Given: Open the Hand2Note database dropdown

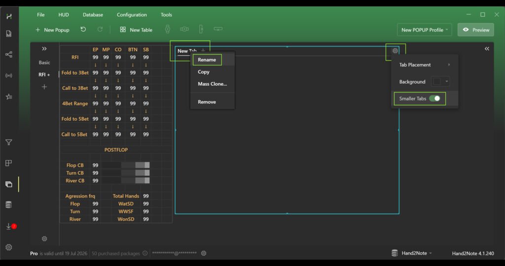Looking at the screenshot, I should coord(412,253).
